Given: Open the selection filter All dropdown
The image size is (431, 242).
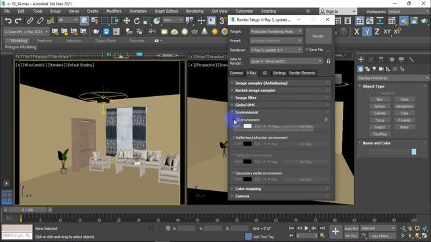Looking at the screenshot, I should [68, 20].
